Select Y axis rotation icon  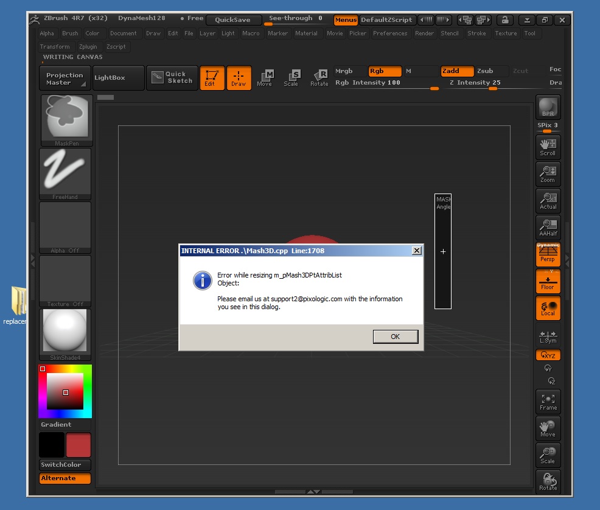pos(548,368)
